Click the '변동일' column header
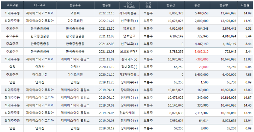Viewport: 254px width, 132px height. click(106, 5)
